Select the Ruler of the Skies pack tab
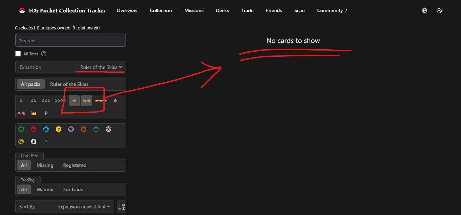461x215 pixels. coord(69,84)
